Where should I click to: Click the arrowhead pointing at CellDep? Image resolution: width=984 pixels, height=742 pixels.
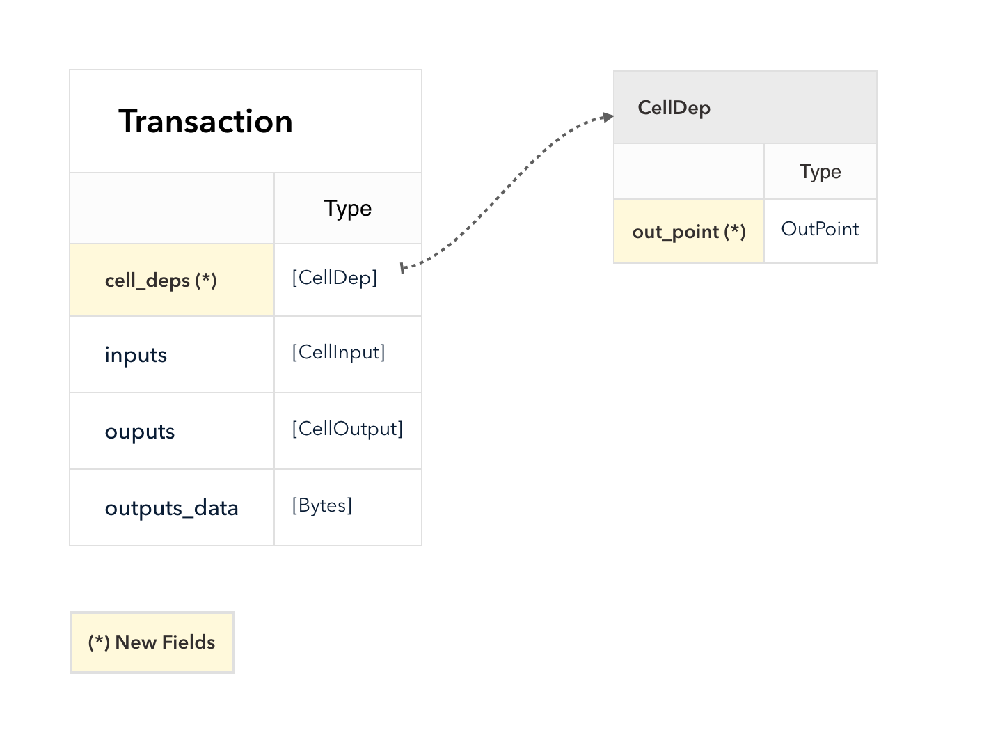[x=608, y=117]
